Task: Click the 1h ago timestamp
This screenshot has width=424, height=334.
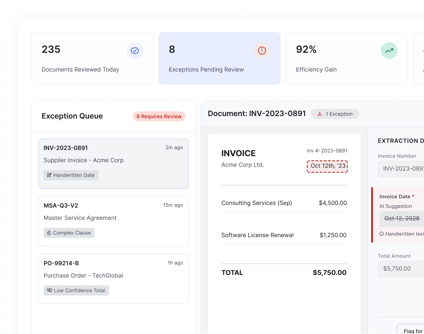Action: point(175,262)
